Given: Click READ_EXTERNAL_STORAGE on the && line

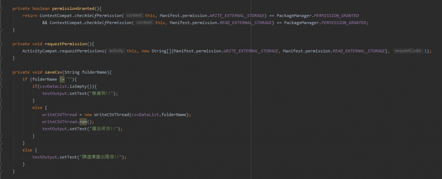Looking at the screenshot, I should tap(246, 22).
